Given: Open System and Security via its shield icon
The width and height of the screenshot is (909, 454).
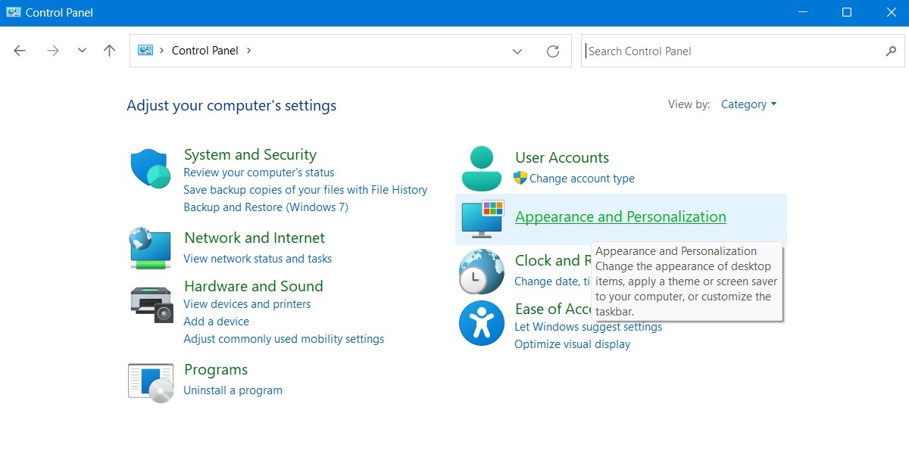Looking at the screenshot, I should (x=150, y=166).
